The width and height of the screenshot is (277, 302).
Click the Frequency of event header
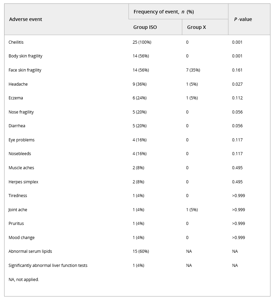(164, 12)
